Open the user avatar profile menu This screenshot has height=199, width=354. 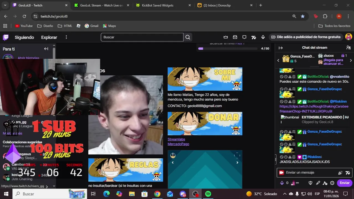[348, 37]
